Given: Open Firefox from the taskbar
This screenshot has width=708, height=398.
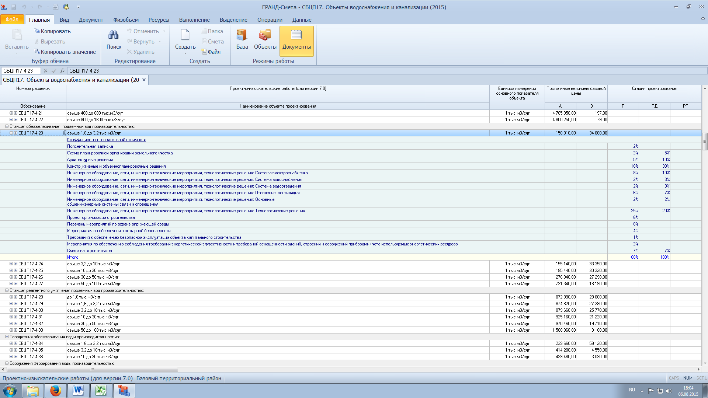Looking at the screenshot, I should (x=55, y=391).
